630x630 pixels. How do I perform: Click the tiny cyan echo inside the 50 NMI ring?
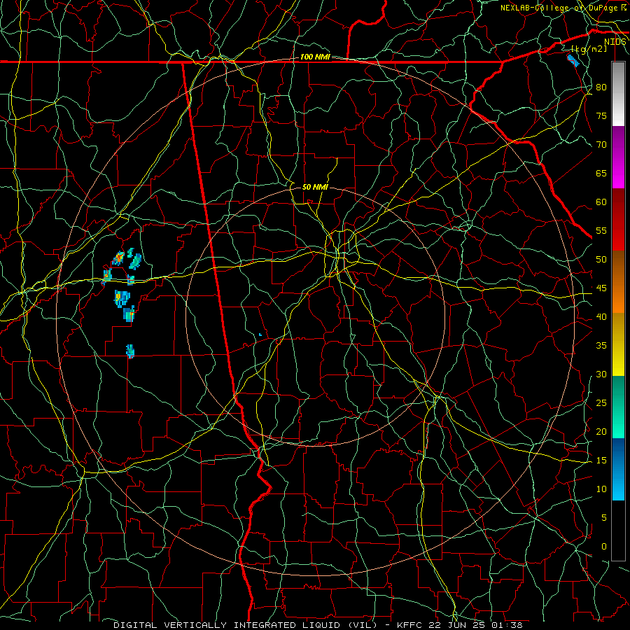pyautogui.click(x=260, y=335)
